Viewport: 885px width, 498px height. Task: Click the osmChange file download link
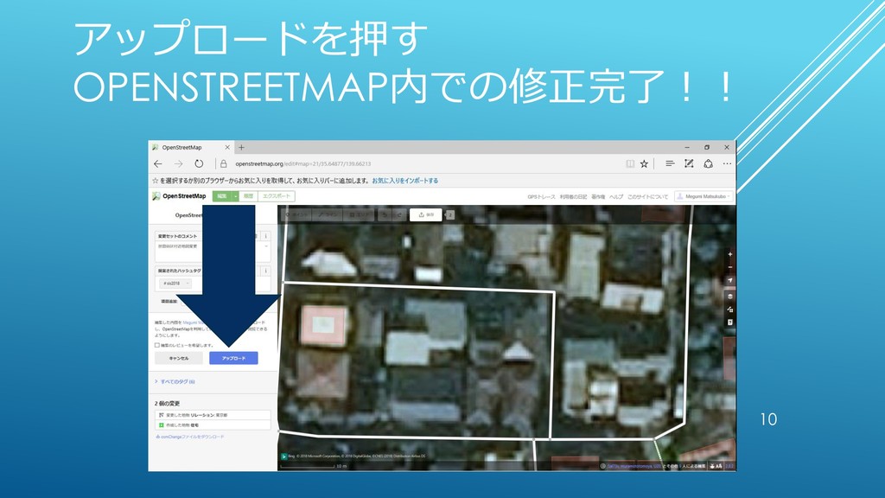[189, 437]
